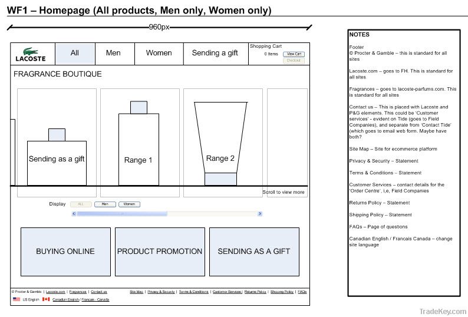Screen dimensions: 468x317
Task: Open the Lacoste.com footer link
Action: (55, 292)
